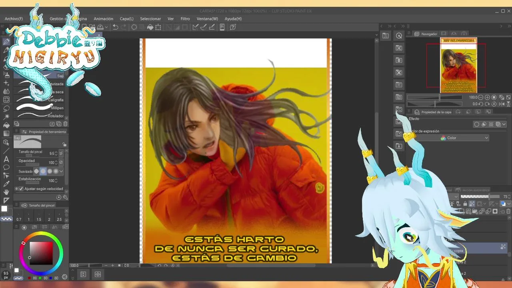Open the help question-mark icon in command bar
Image resolution: width=512 pixels, height=288 pixels.
click(x=233, y=27)
